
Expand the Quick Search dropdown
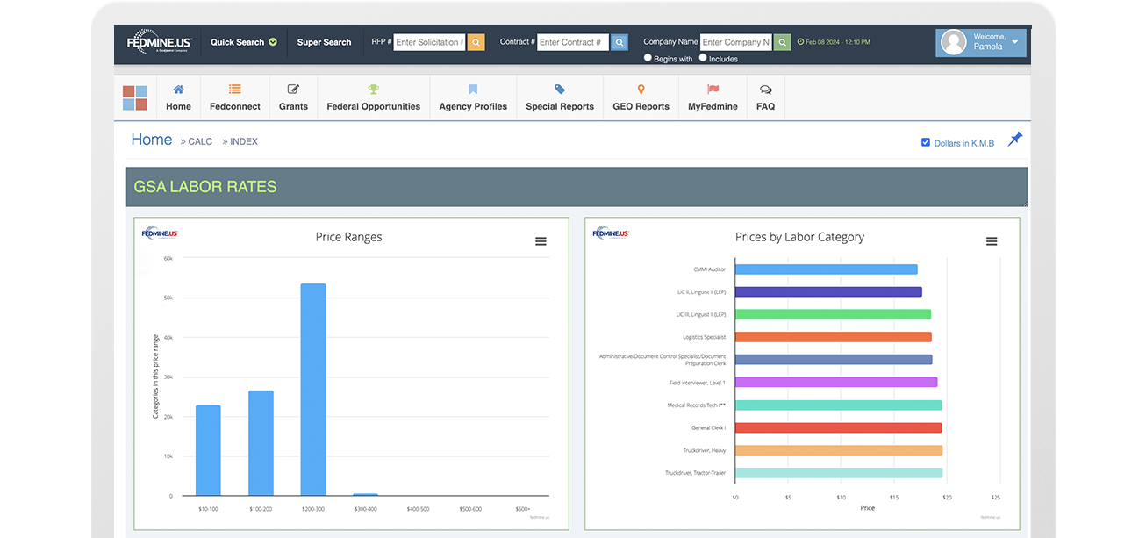[x=243, y=42]
